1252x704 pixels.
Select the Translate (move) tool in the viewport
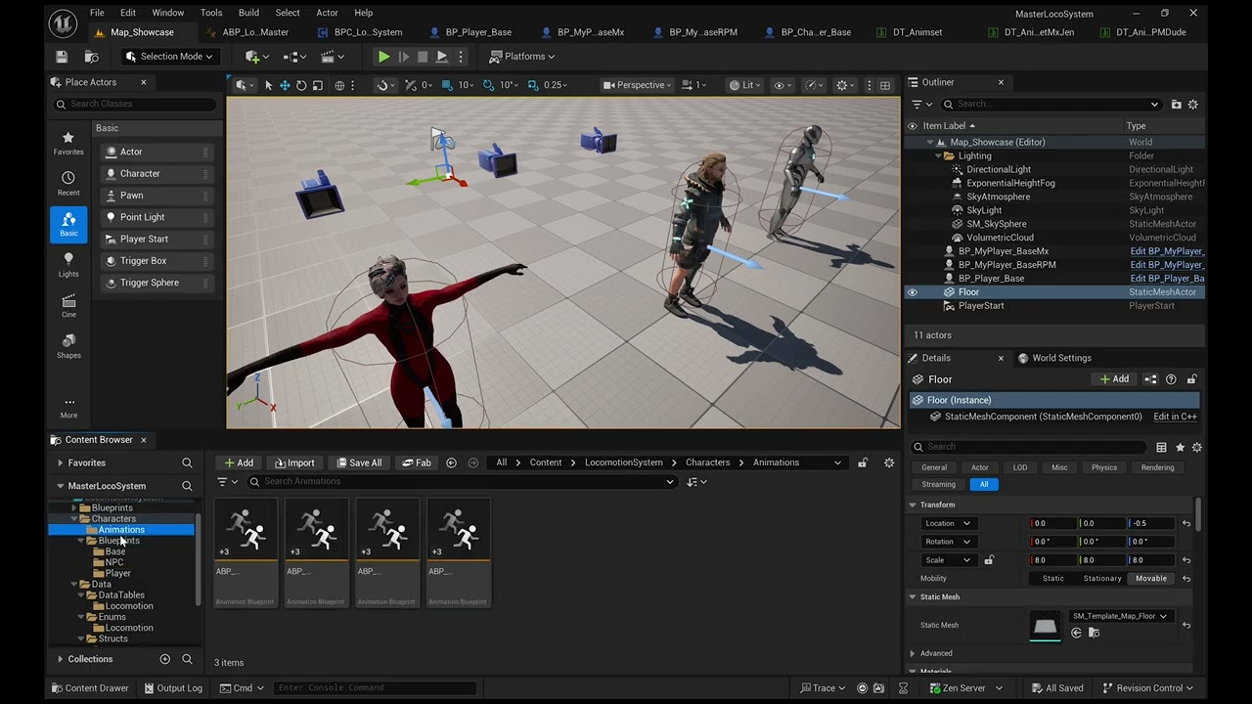[285, 85]
